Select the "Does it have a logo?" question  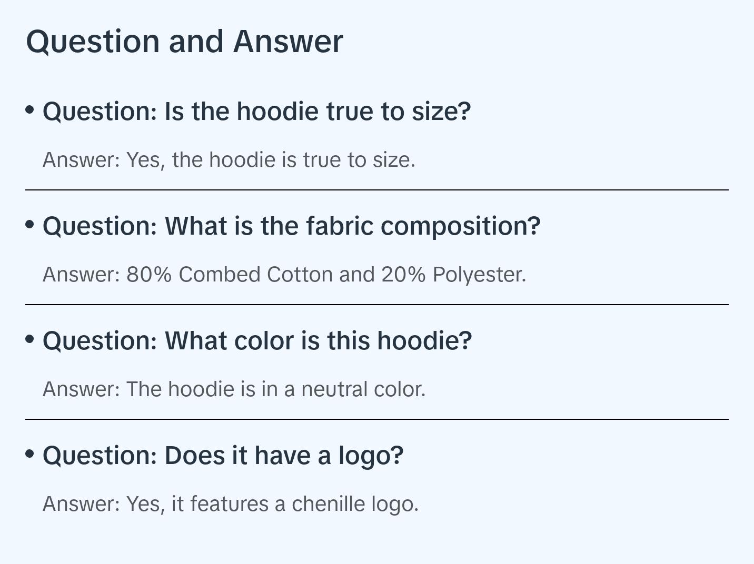point(223,456)
